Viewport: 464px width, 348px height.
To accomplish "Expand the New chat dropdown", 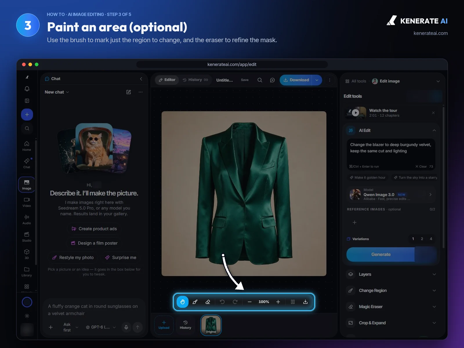I will 57,92.
